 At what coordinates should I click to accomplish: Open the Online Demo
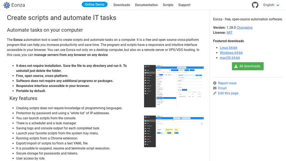[95, 4]
